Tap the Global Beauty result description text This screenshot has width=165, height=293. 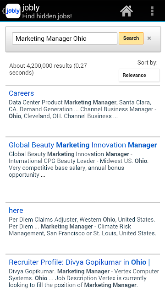click(78, 164)
